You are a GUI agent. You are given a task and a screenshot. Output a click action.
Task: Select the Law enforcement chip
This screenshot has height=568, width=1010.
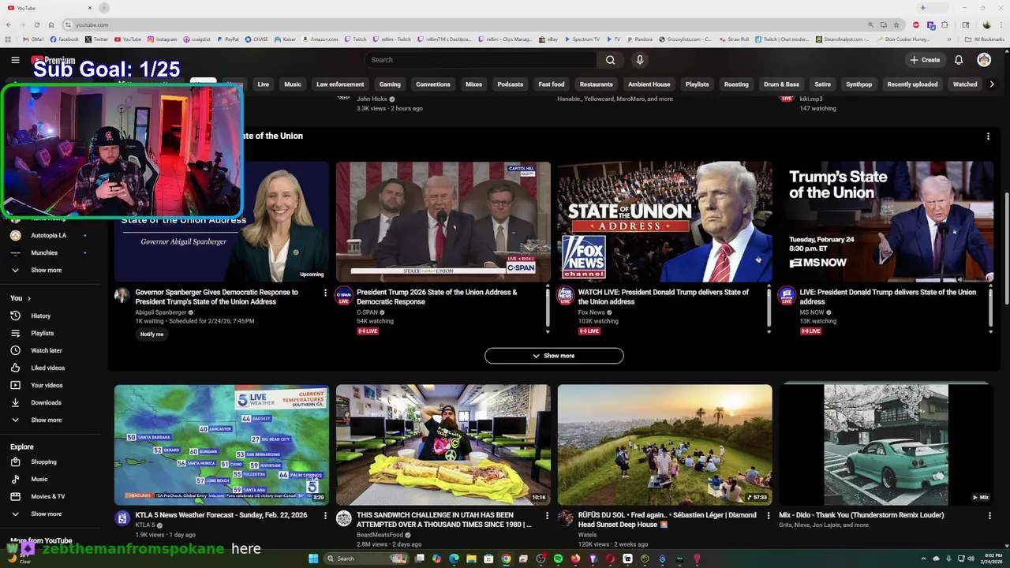tap(340, 84)
